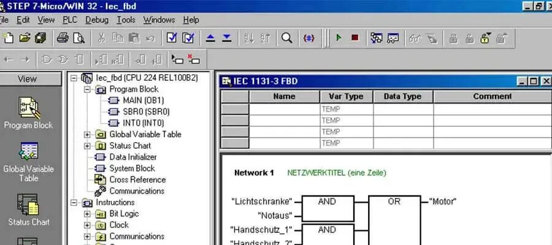Click first Data Type cell in variable table
The height and width of the screenshot is (245, 552).
point(403,109)
